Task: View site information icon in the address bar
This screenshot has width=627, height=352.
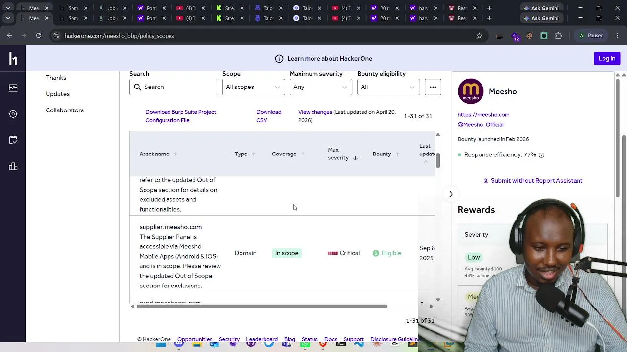Action: [x=56, y=36]
